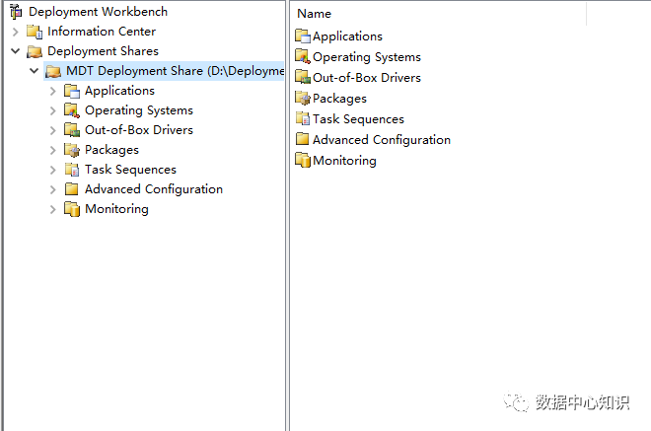Select Operating Systems text in the Name list
This screenshot has height=431, width=651.
pyautogui.click(x=367, y=57)
